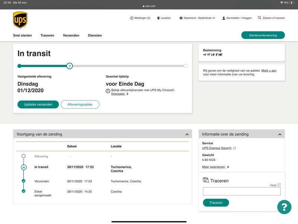Screen dimensions: 298x224
Task: Click Aanmelden / inloggen link
Action: [237, 18]
